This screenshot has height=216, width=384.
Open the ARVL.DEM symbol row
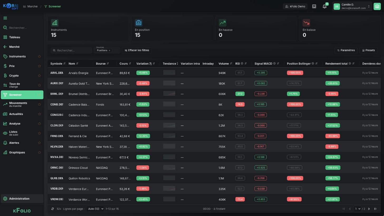tap(57, 73)
